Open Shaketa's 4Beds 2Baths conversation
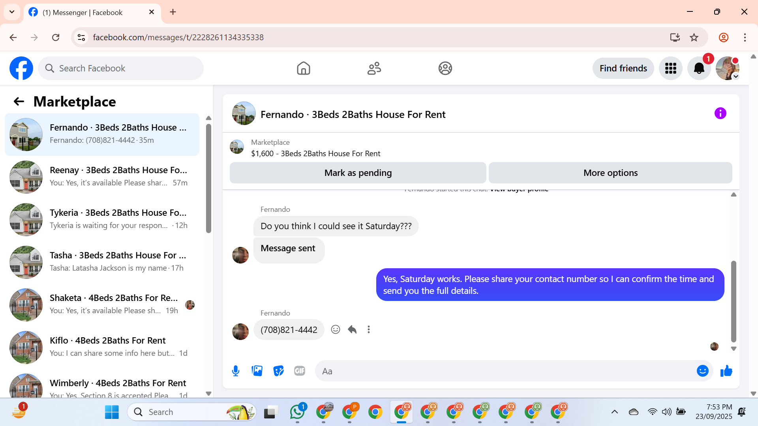The width and height of the screenshot is (758, 426). point(102,305)
